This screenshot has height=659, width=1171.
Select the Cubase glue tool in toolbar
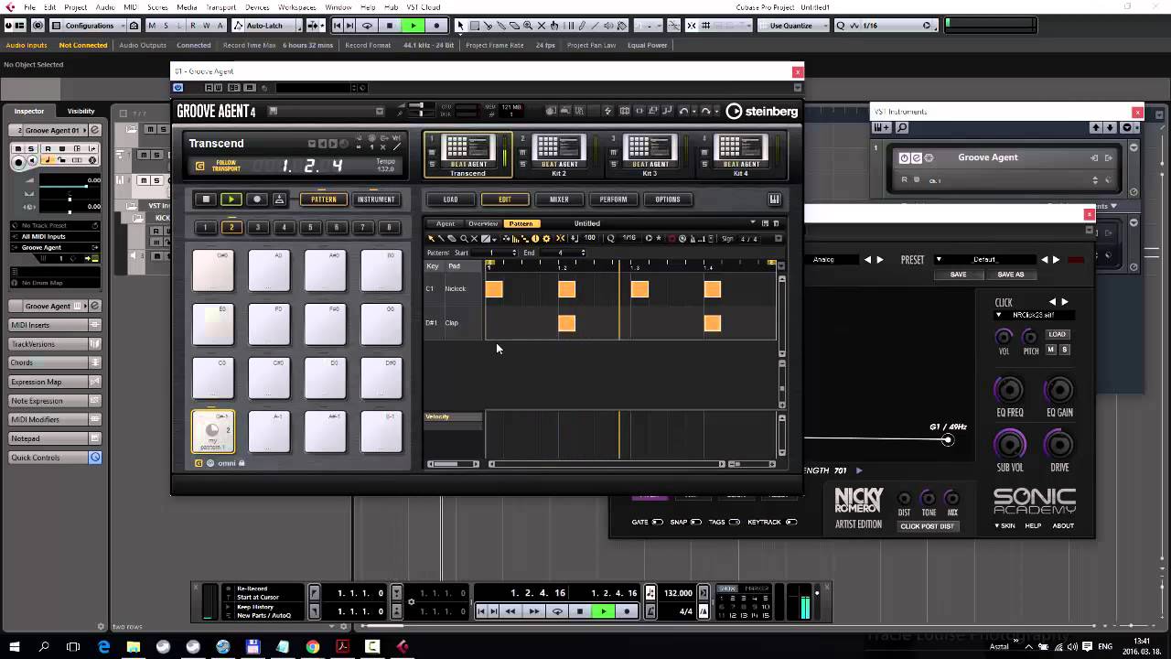tap(501, 26)
